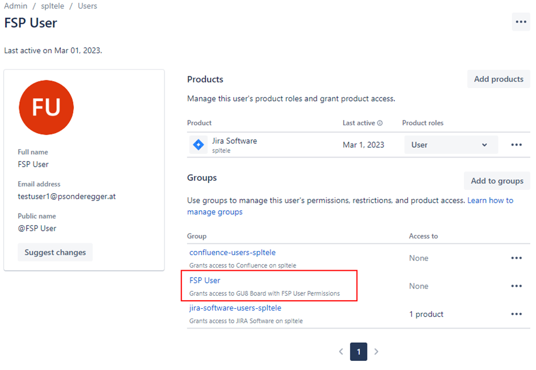Click the Mar 1, 2023 last active cell
Viewport: 536px width, 370px height.
point(364,145)
